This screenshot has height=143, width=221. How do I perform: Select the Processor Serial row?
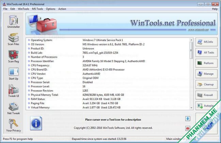(x=108, y=82)
